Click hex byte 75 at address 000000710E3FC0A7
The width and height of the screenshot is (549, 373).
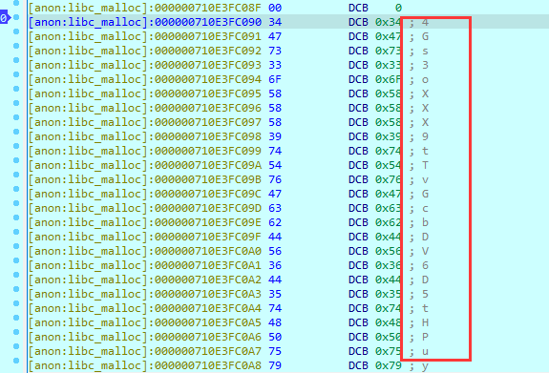(275, 351)
